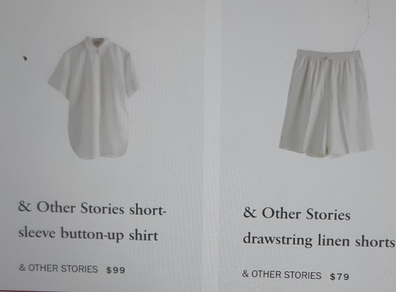Click the word 'linen' in the shorts title
Image resolution: width=396 pixels, height=292 pixels.
333,240
